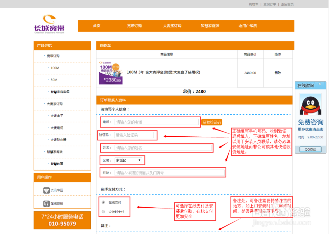Focus the 电话 phone input field
The height and width of the screenshot is (234, 329).
pyautogui.click(x=157, y=122)
